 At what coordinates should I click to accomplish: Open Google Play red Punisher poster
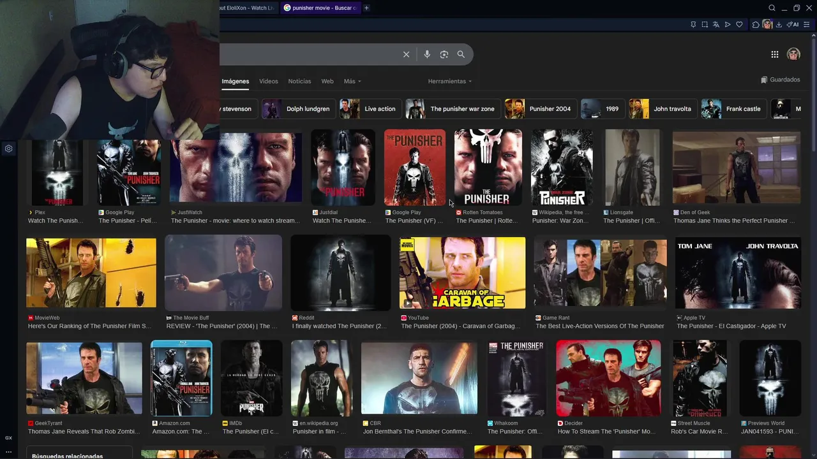[415, 167]
